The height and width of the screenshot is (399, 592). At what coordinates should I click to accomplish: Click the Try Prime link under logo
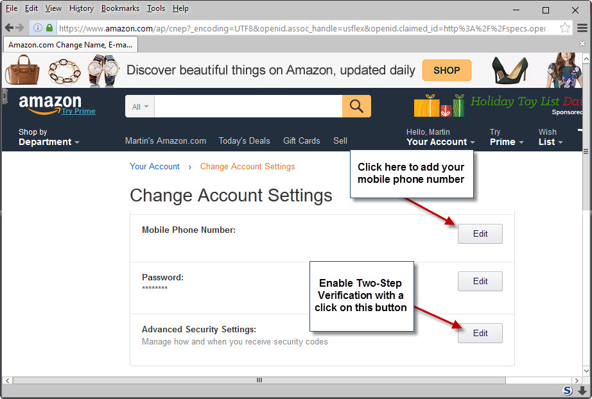point(78,111)
